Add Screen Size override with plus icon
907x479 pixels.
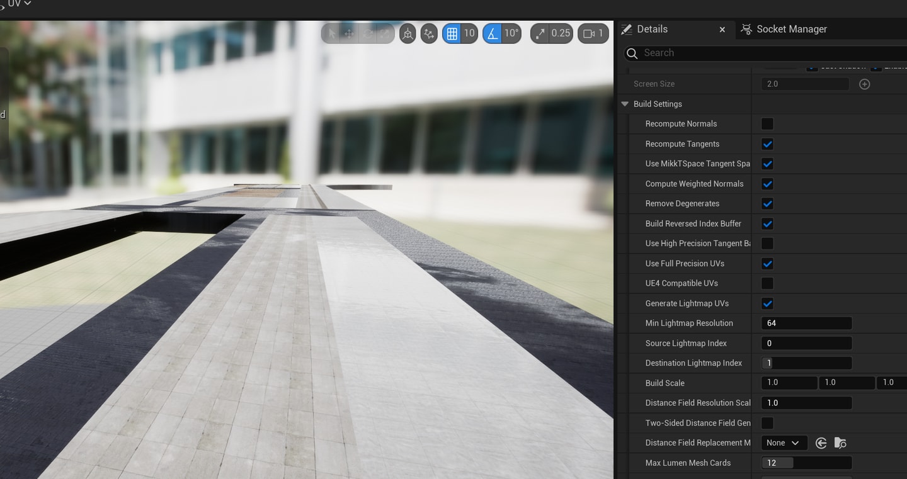pos(865,84)
